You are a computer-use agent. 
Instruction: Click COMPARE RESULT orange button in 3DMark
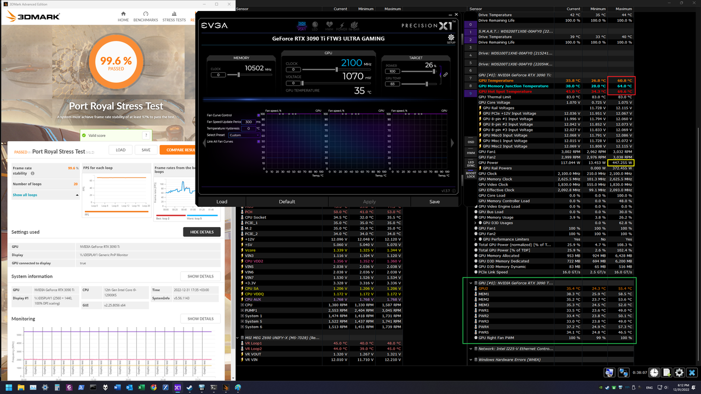177,150
